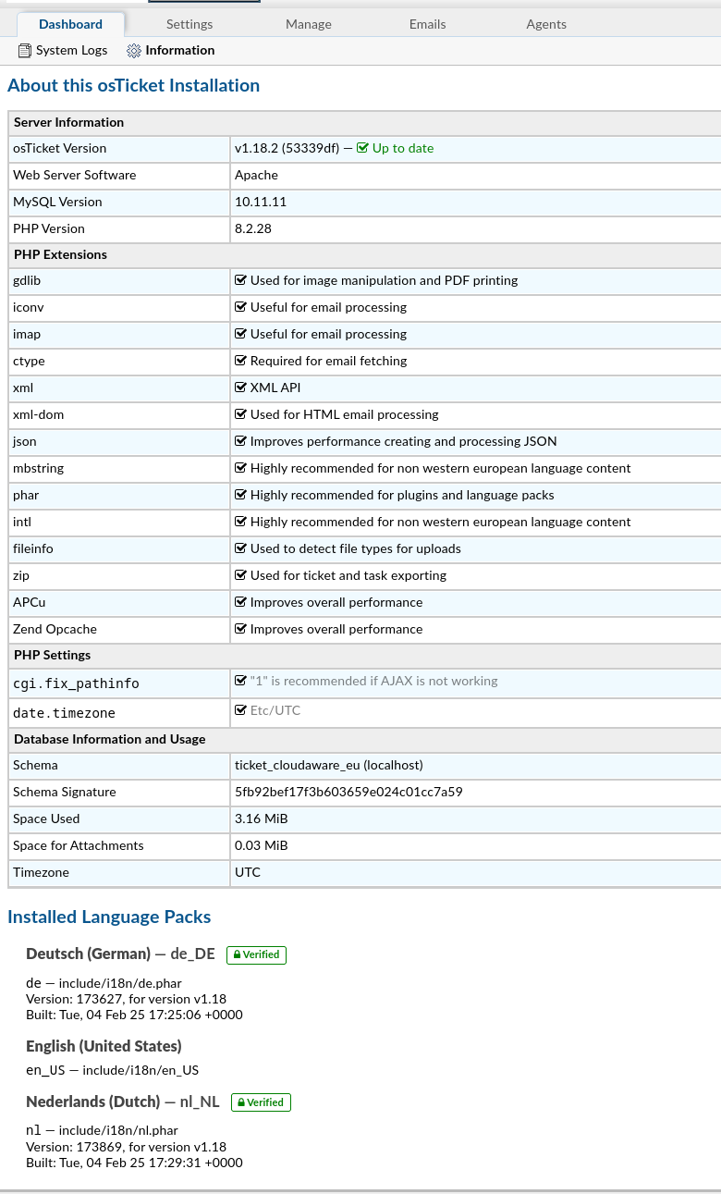721x1194 pixels.
Task: Click the Up to date version link
Action: pos(402,148)
